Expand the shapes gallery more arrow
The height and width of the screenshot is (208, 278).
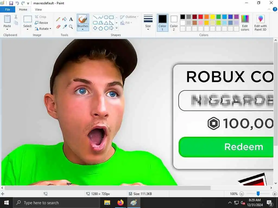pyautogui.click(x=117, y=28)
